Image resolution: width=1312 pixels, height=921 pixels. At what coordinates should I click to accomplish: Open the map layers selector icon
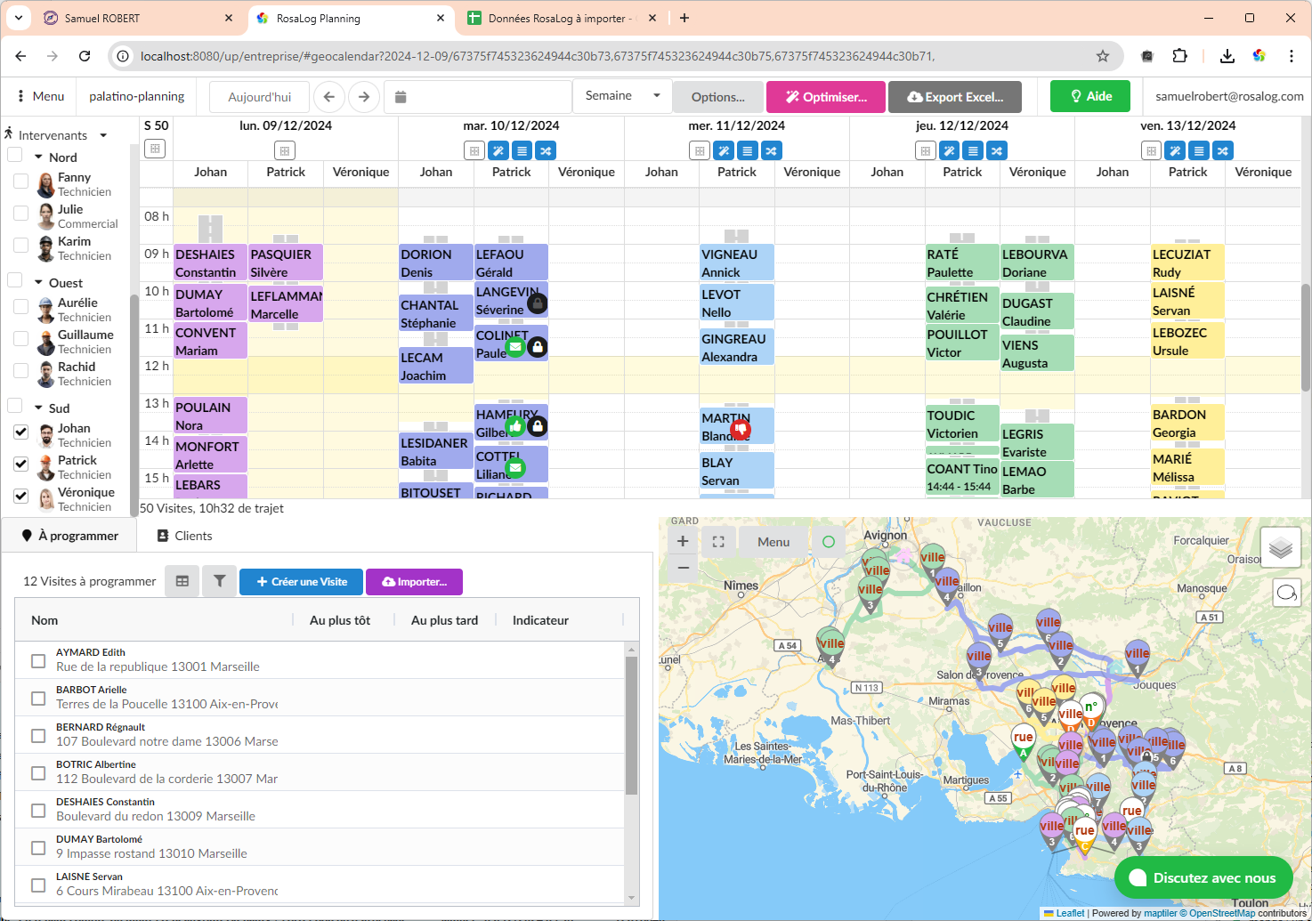tap(1280, 547)
